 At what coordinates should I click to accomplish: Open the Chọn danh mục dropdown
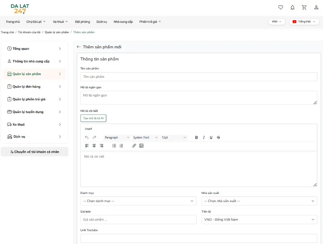[x=138, y=201]
